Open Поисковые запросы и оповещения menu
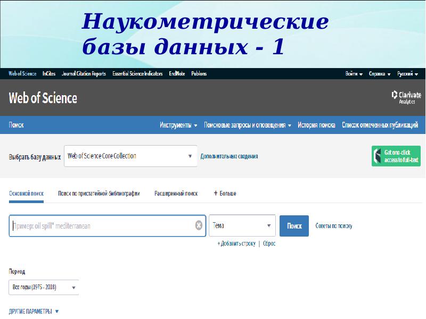 (248, 125)
